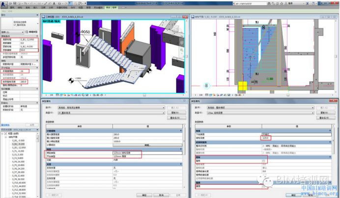Viewport: 340px width, 198px height.
Task: Click the 3D view window document icon
Action: 43,17
